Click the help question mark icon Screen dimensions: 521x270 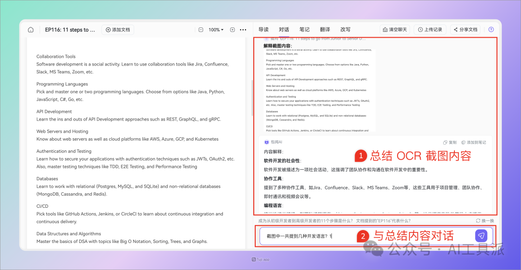pyautogui.click(x=491, y=30)
